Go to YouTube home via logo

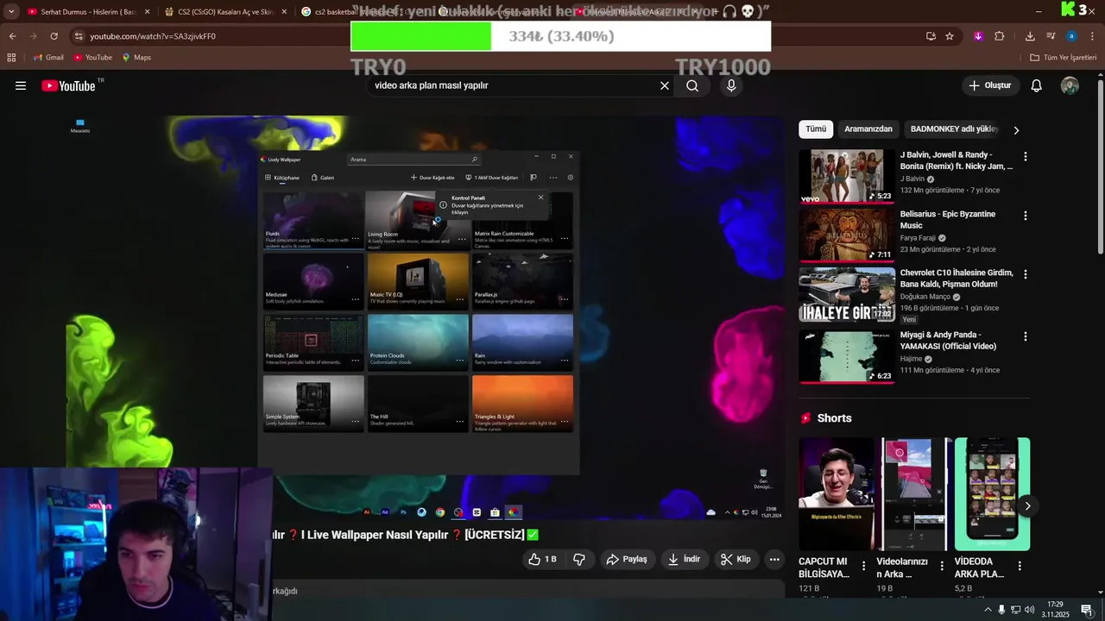pyautogui.click(x=69, y=85)
